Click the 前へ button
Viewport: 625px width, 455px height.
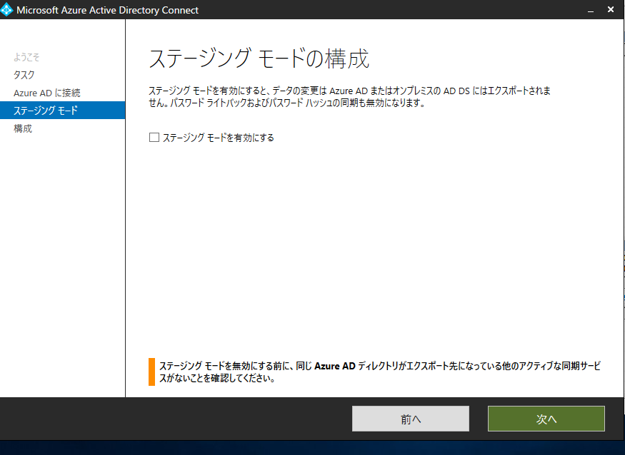click(x=410, y=419)
